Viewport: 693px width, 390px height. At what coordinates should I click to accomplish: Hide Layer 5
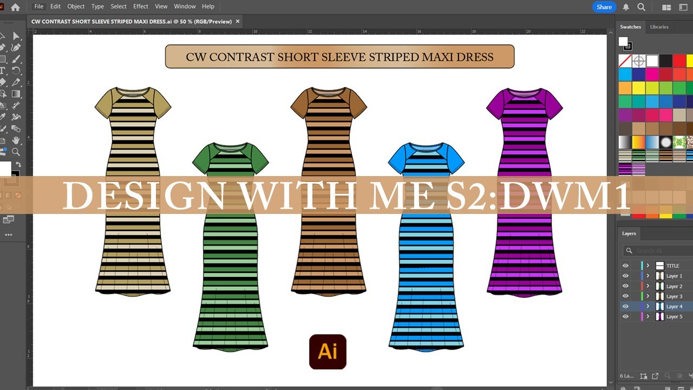pyautogui.click(x=625, y=316)
